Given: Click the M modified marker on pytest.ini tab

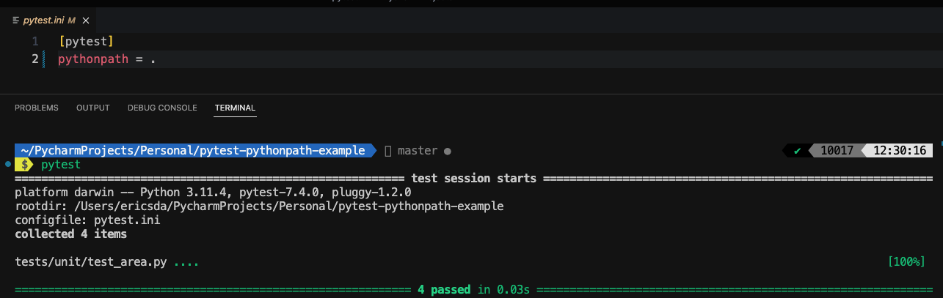Looking at the screenshot, I should 71,20.
